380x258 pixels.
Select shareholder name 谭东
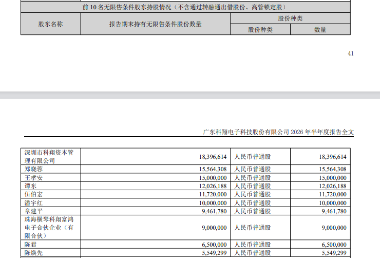(30, 186)
